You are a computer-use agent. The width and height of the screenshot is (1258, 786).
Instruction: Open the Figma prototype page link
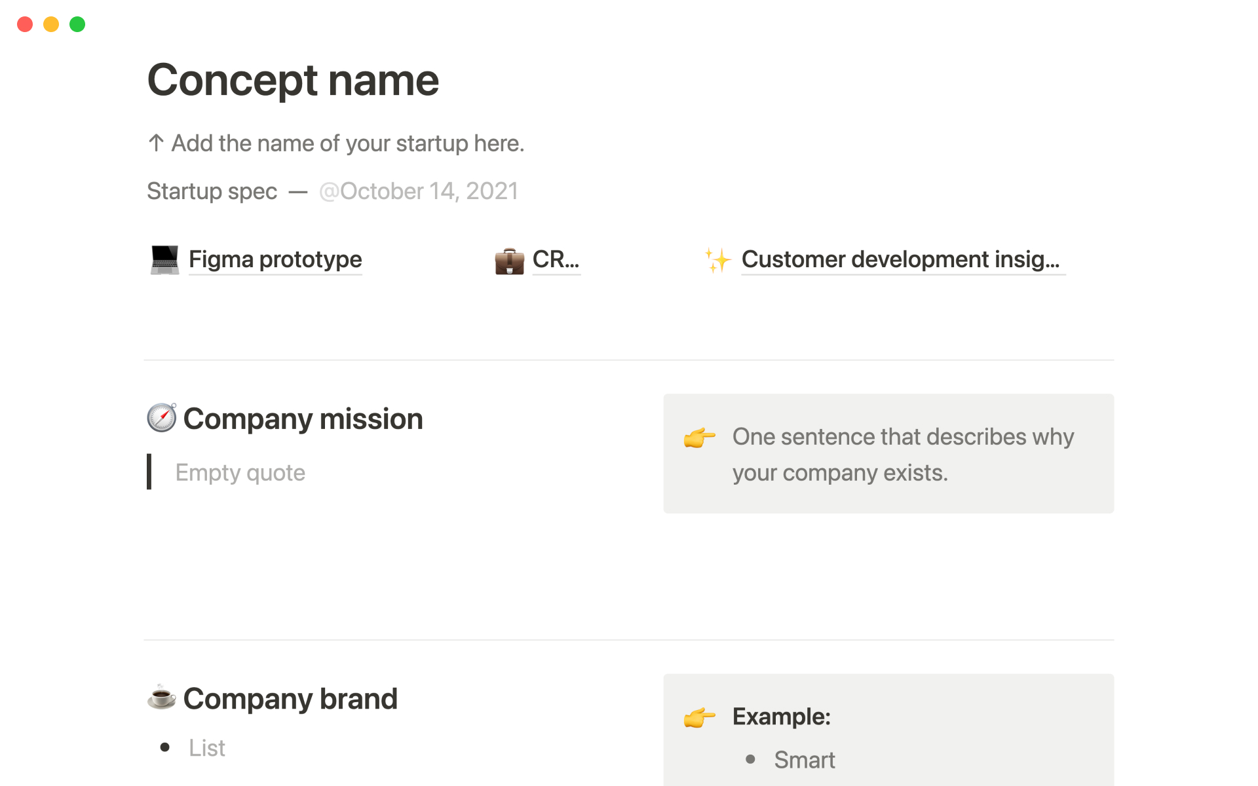275,259
